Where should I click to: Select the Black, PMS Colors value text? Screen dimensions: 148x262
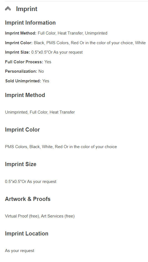[x=90, y=43]
